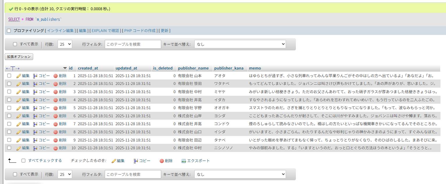This screenshot has height=184, width=446.
Task: Open the top sort-by-key dropdown
Action: 240,44
